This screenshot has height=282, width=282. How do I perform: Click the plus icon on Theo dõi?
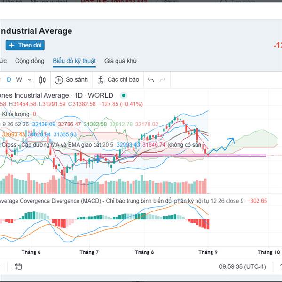12,45
